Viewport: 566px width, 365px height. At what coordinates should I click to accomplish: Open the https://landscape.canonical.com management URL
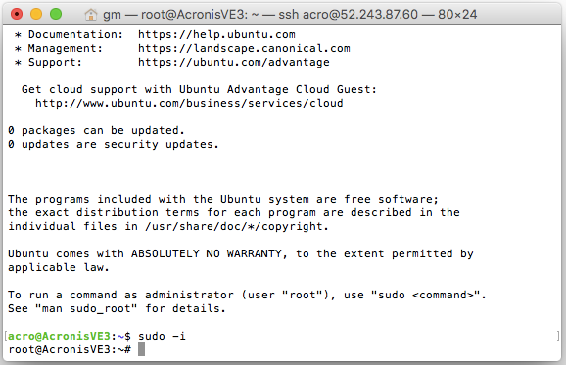pos(244,48)
